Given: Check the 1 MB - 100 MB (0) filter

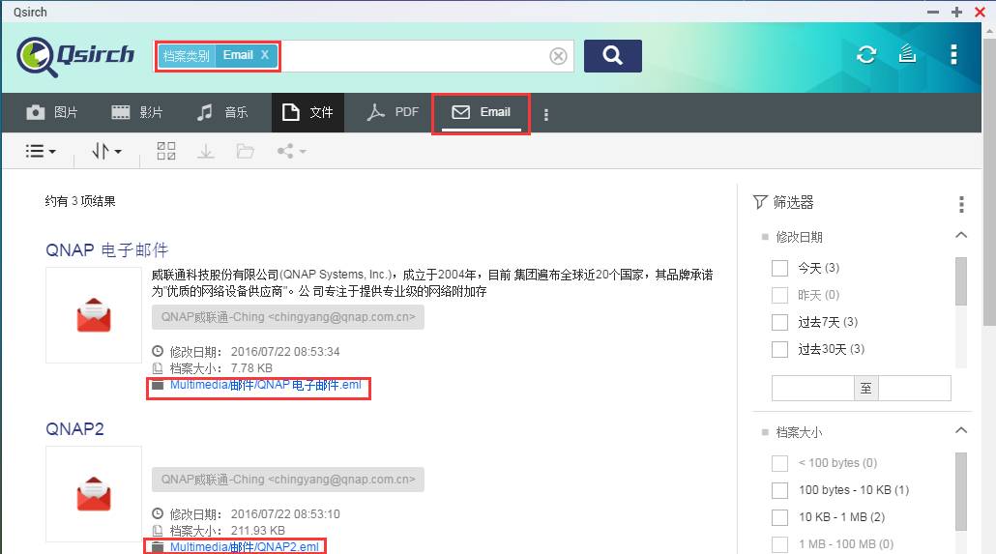Looking at the screenshot, I should tap(779, 544).
